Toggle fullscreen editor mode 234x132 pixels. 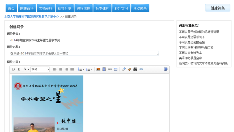tap(166, 69)
